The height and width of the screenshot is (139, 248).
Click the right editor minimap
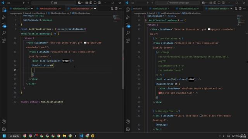[x=241, y=20]
